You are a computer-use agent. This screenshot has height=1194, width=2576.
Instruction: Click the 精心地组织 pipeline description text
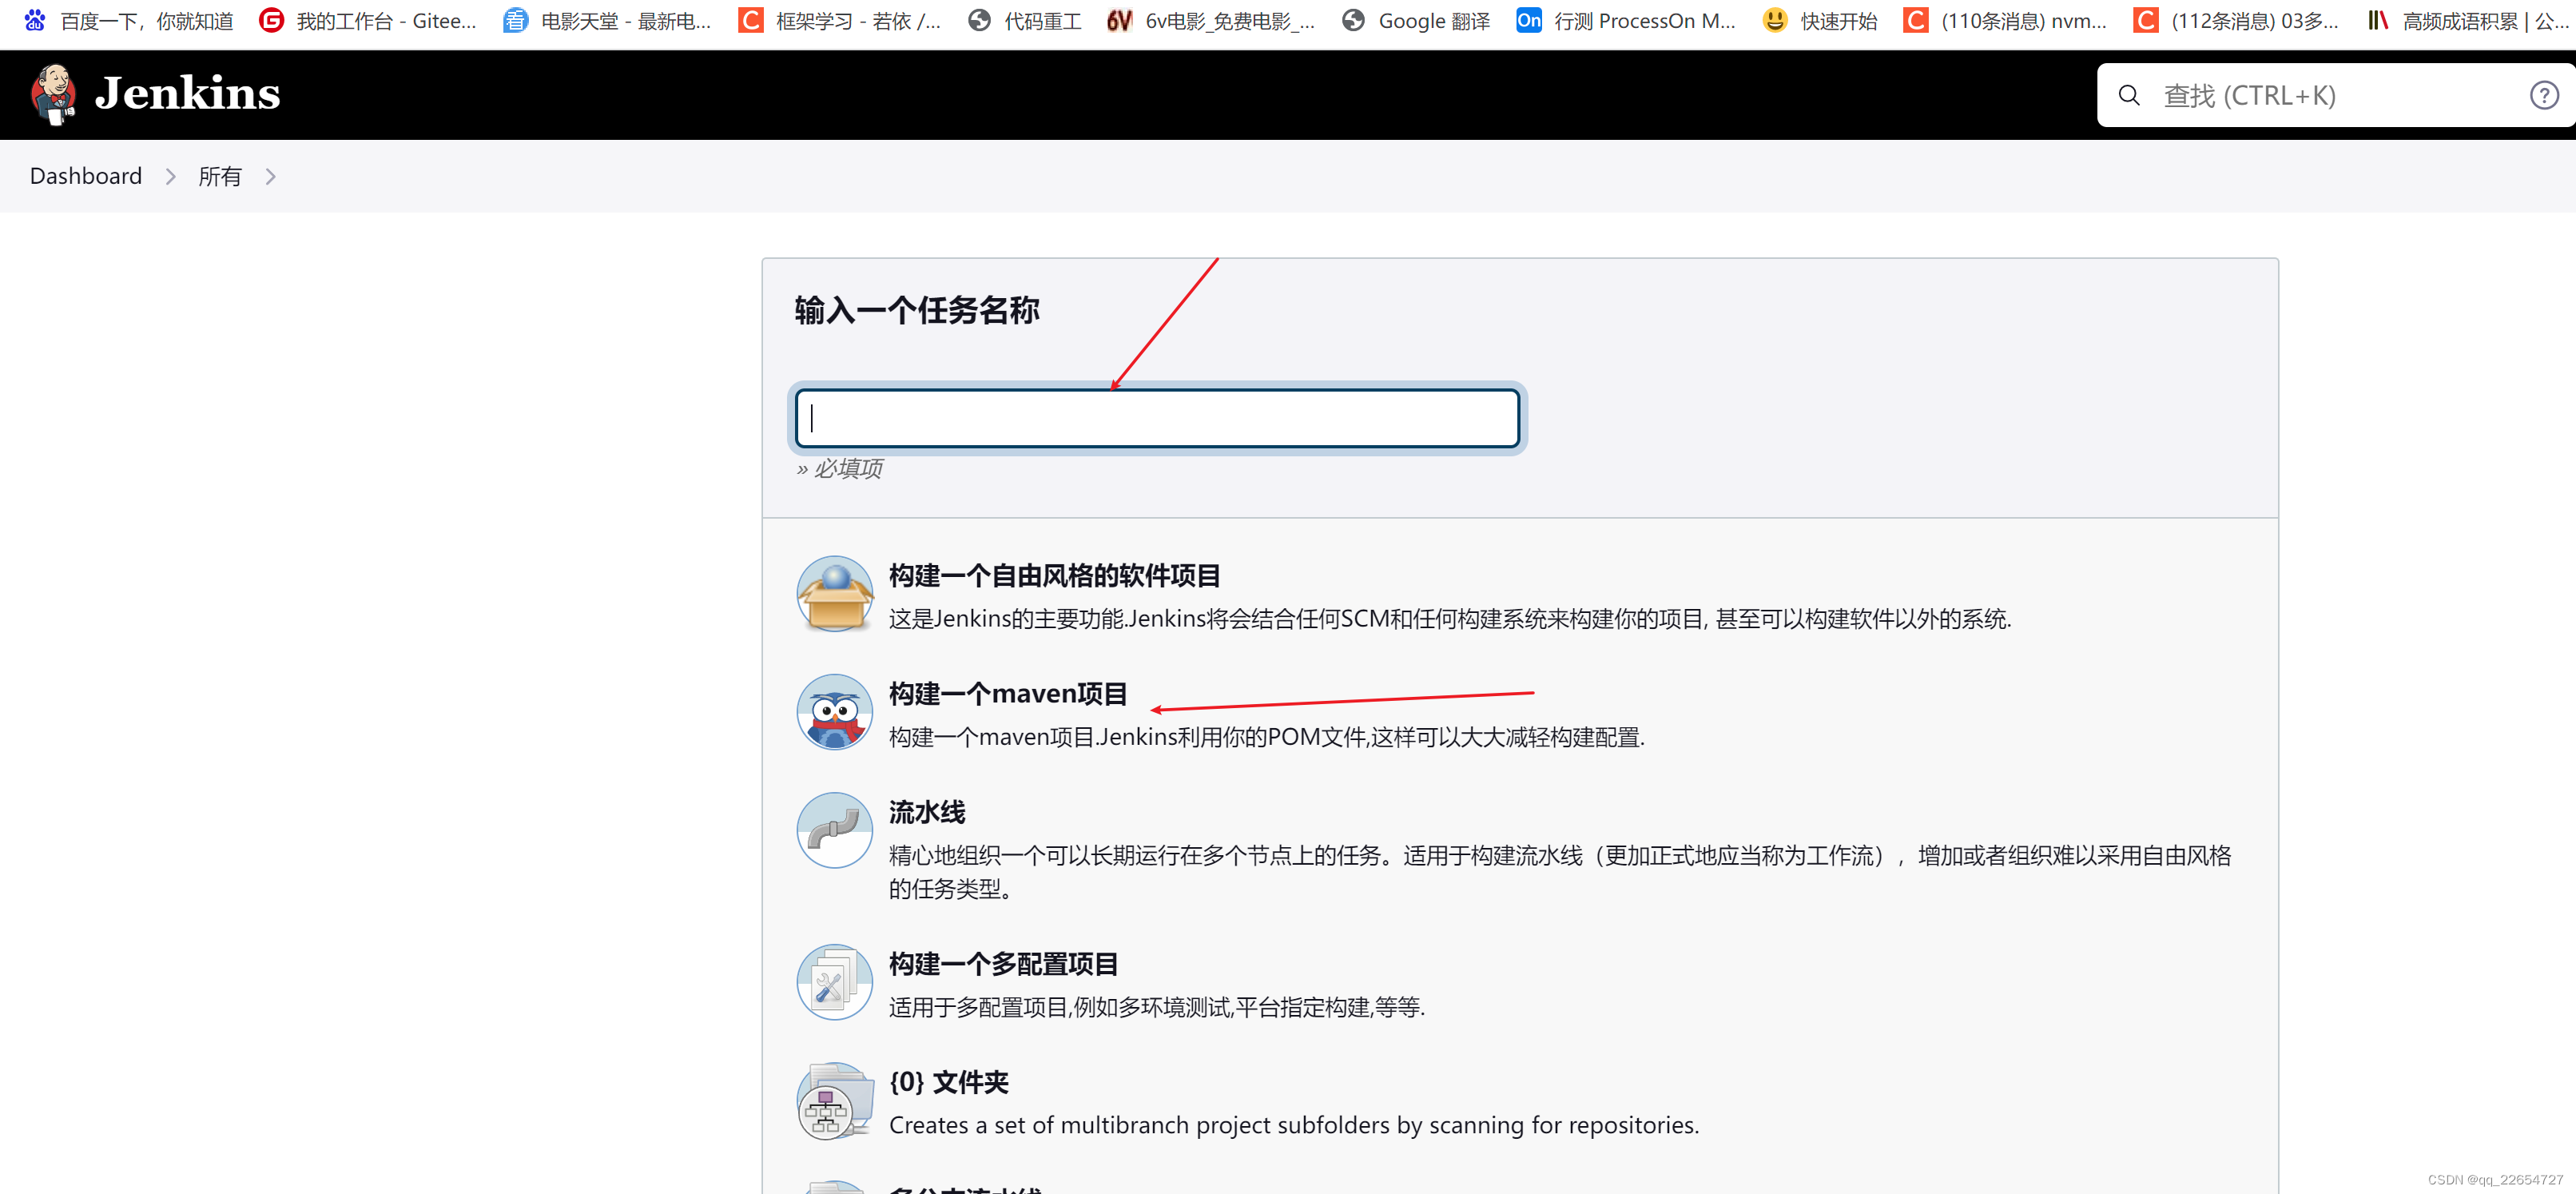[x=1560, y=872]
